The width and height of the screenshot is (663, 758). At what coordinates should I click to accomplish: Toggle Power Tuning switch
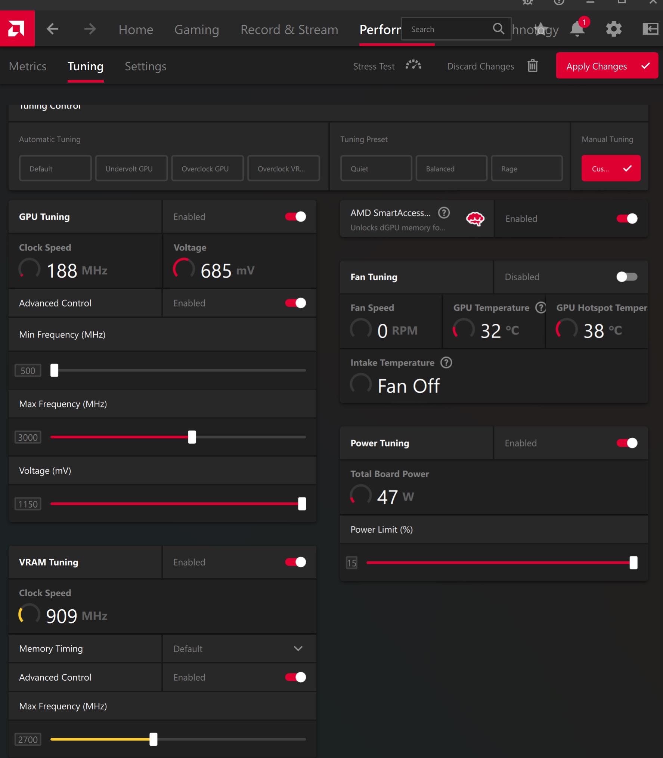point(627,443)
